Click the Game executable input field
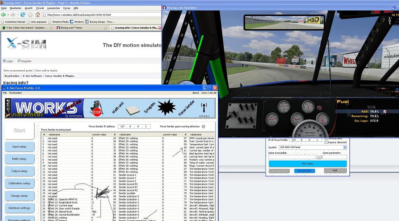The width and height of the screenshot is (399, 221). tap(292, 157)
